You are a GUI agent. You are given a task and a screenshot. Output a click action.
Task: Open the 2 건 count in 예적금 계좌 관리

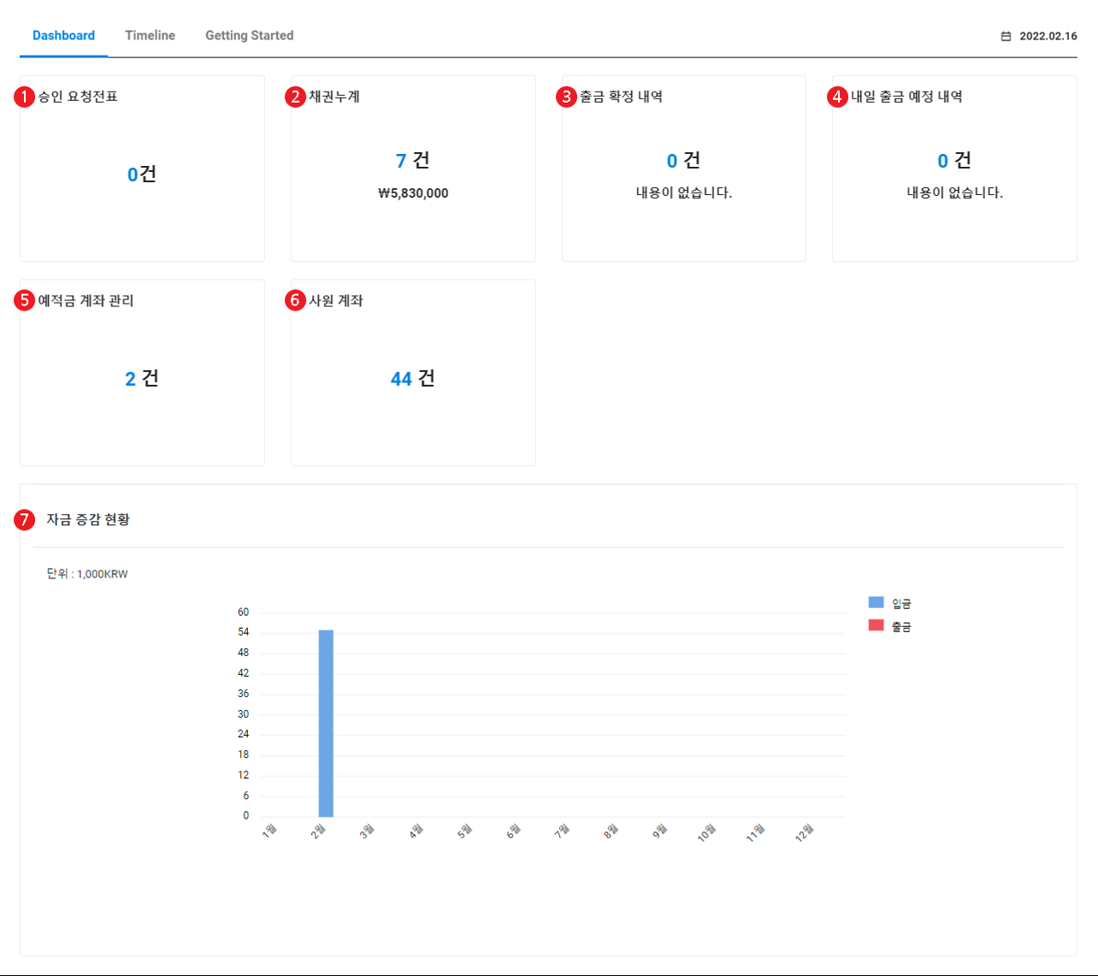pos(142,379)
